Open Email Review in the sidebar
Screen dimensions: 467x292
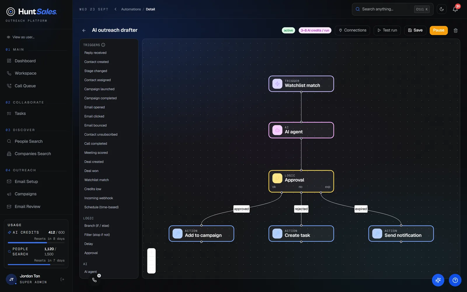coord(36,206)
